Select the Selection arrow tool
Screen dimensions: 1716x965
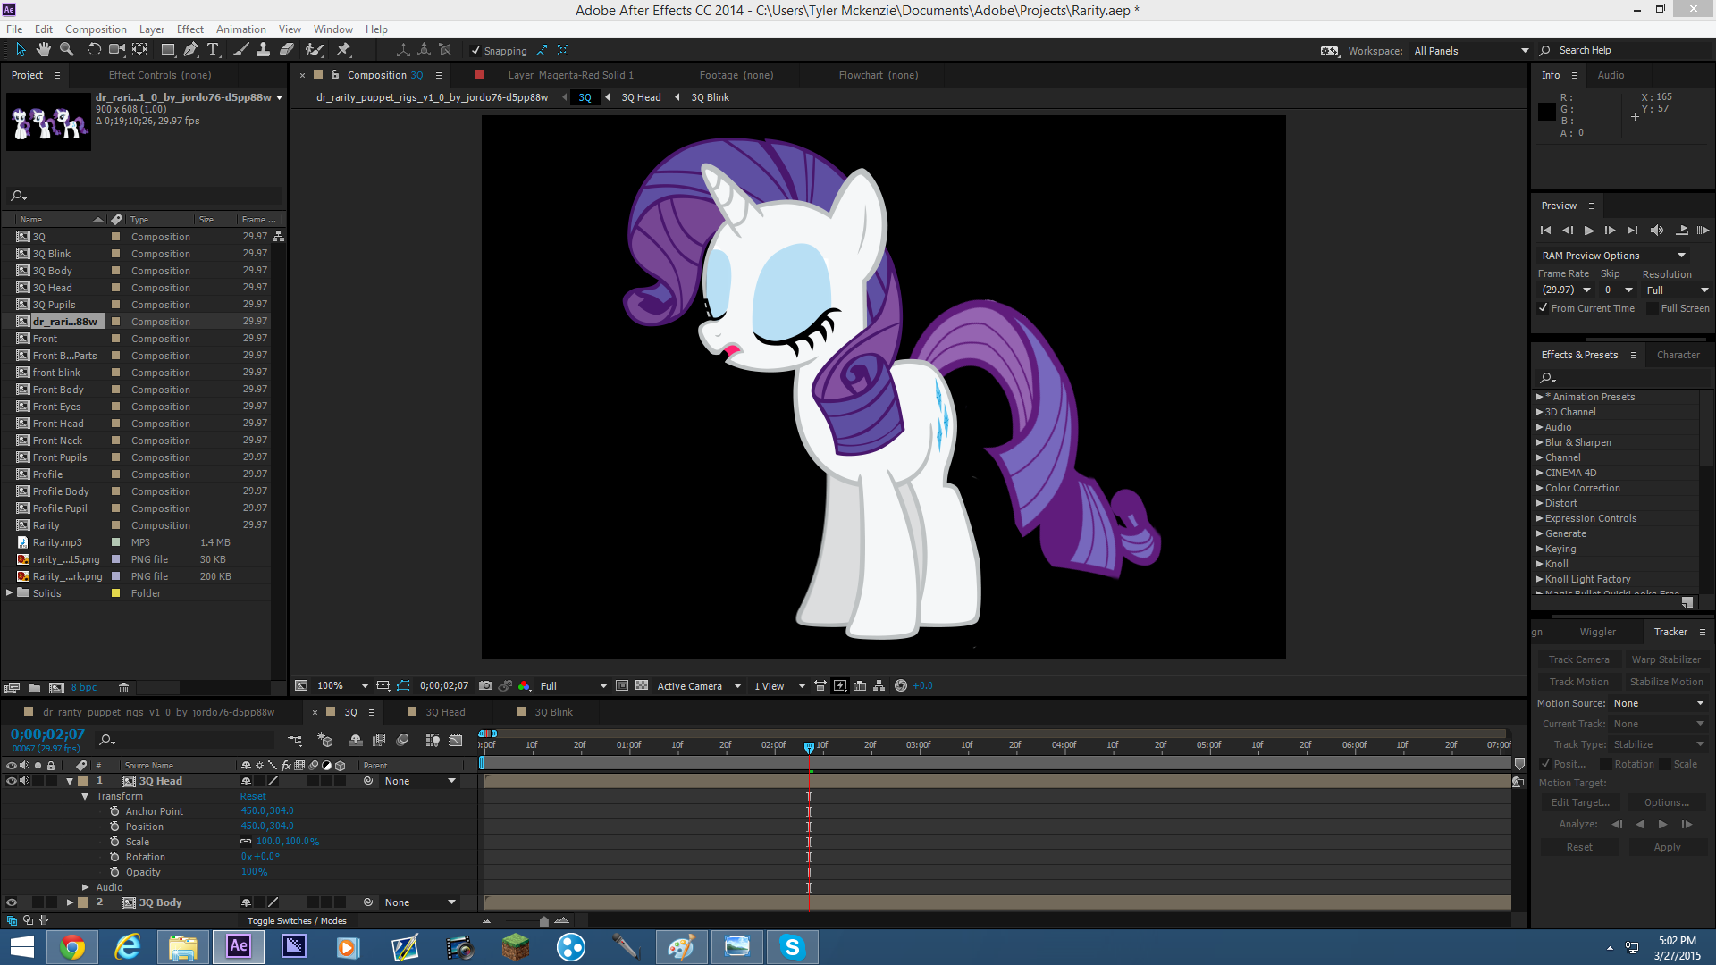tap(21, 50)
